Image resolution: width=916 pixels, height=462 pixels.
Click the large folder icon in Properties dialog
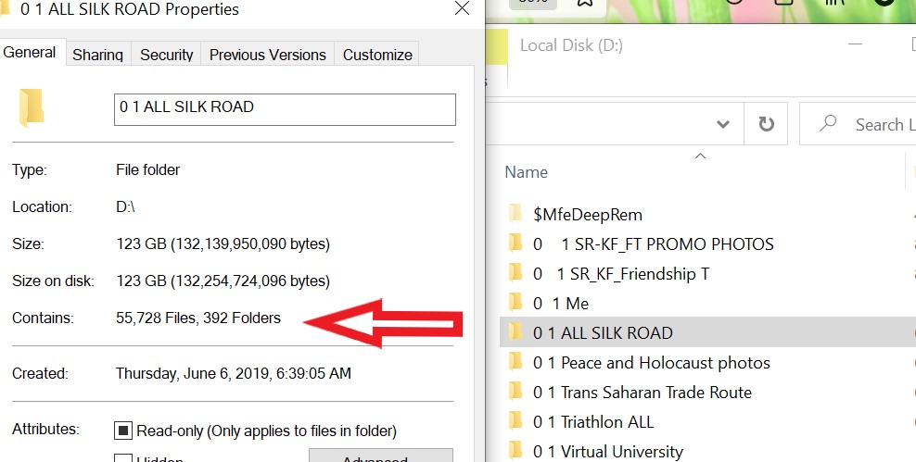32,107
